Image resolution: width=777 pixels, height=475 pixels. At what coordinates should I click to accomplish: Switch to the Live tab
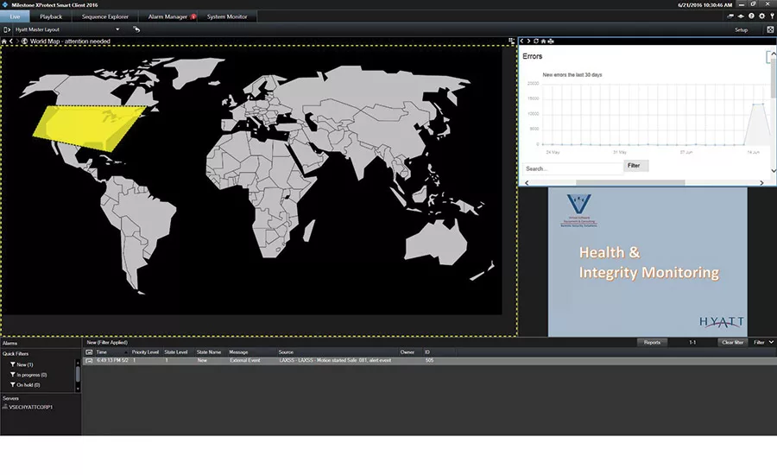point(15,16)
